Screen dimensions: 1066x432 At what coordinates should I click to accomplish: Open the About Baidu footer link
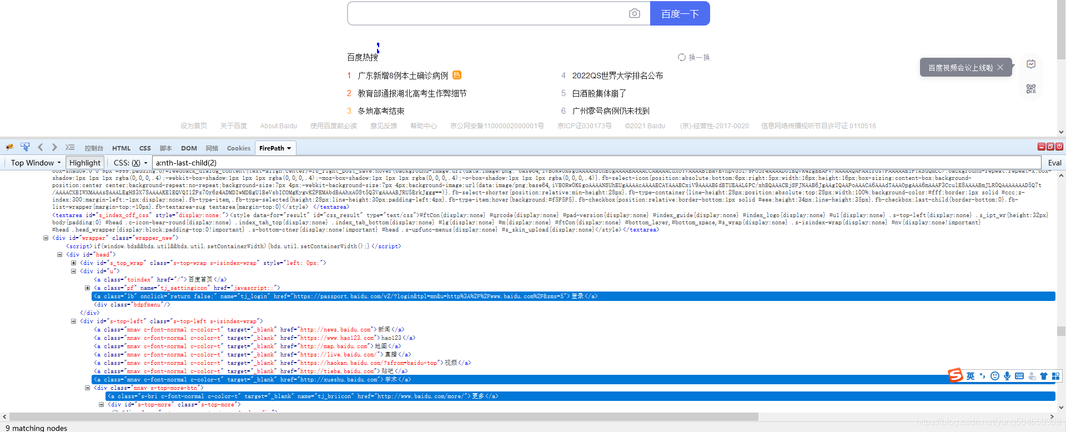coord(279,126)
